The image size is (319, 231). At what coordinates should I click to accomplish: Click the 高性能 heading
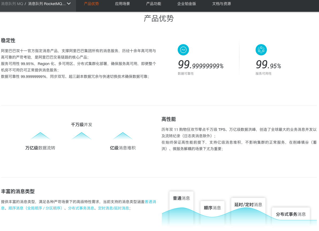169,119
